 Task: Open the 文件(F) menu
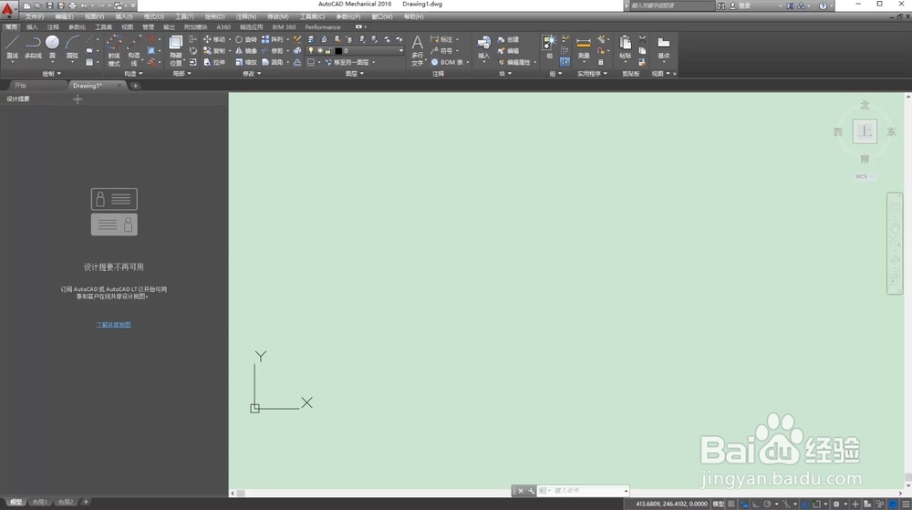point(35,16)
